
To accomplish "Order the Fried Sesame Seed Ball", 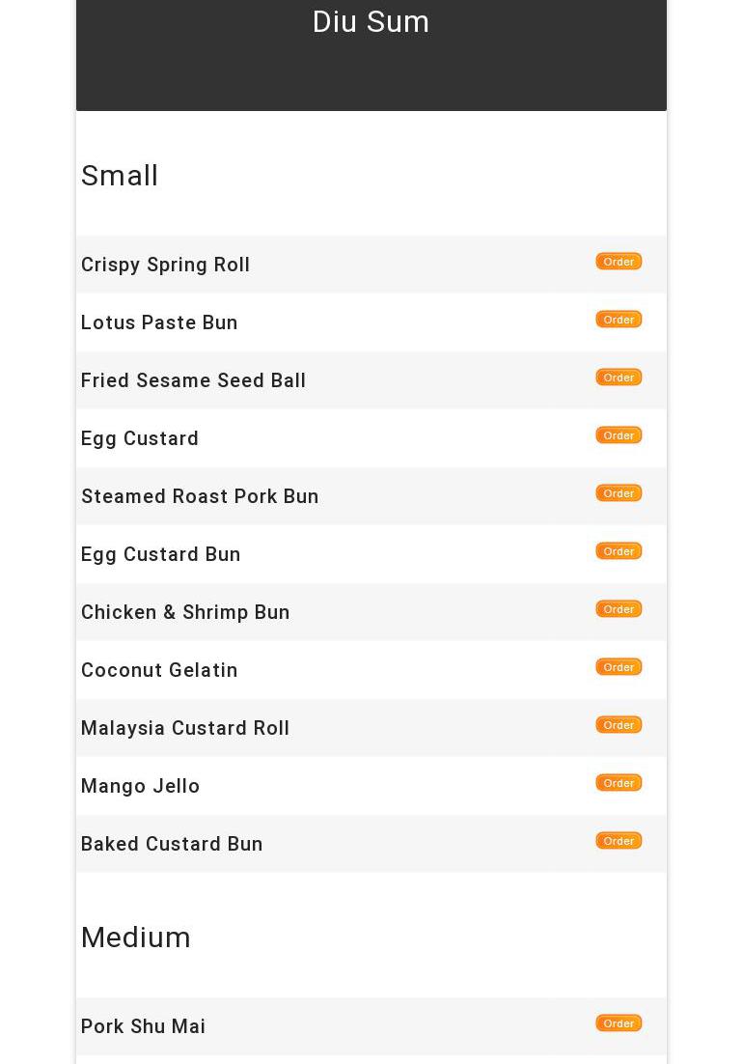I will [619, 378].
